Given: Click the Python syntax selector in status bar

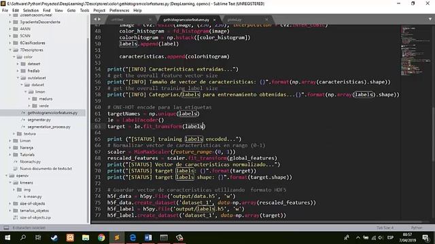Looking at the screenshot, I should pos(417,228).
